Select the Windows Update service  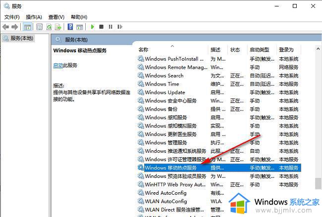(x=219, y=92)
